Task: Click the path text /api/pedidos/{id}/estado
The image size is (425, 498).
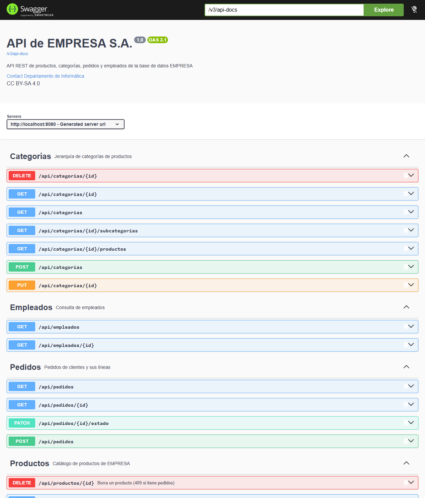Action: click(74, 423)
